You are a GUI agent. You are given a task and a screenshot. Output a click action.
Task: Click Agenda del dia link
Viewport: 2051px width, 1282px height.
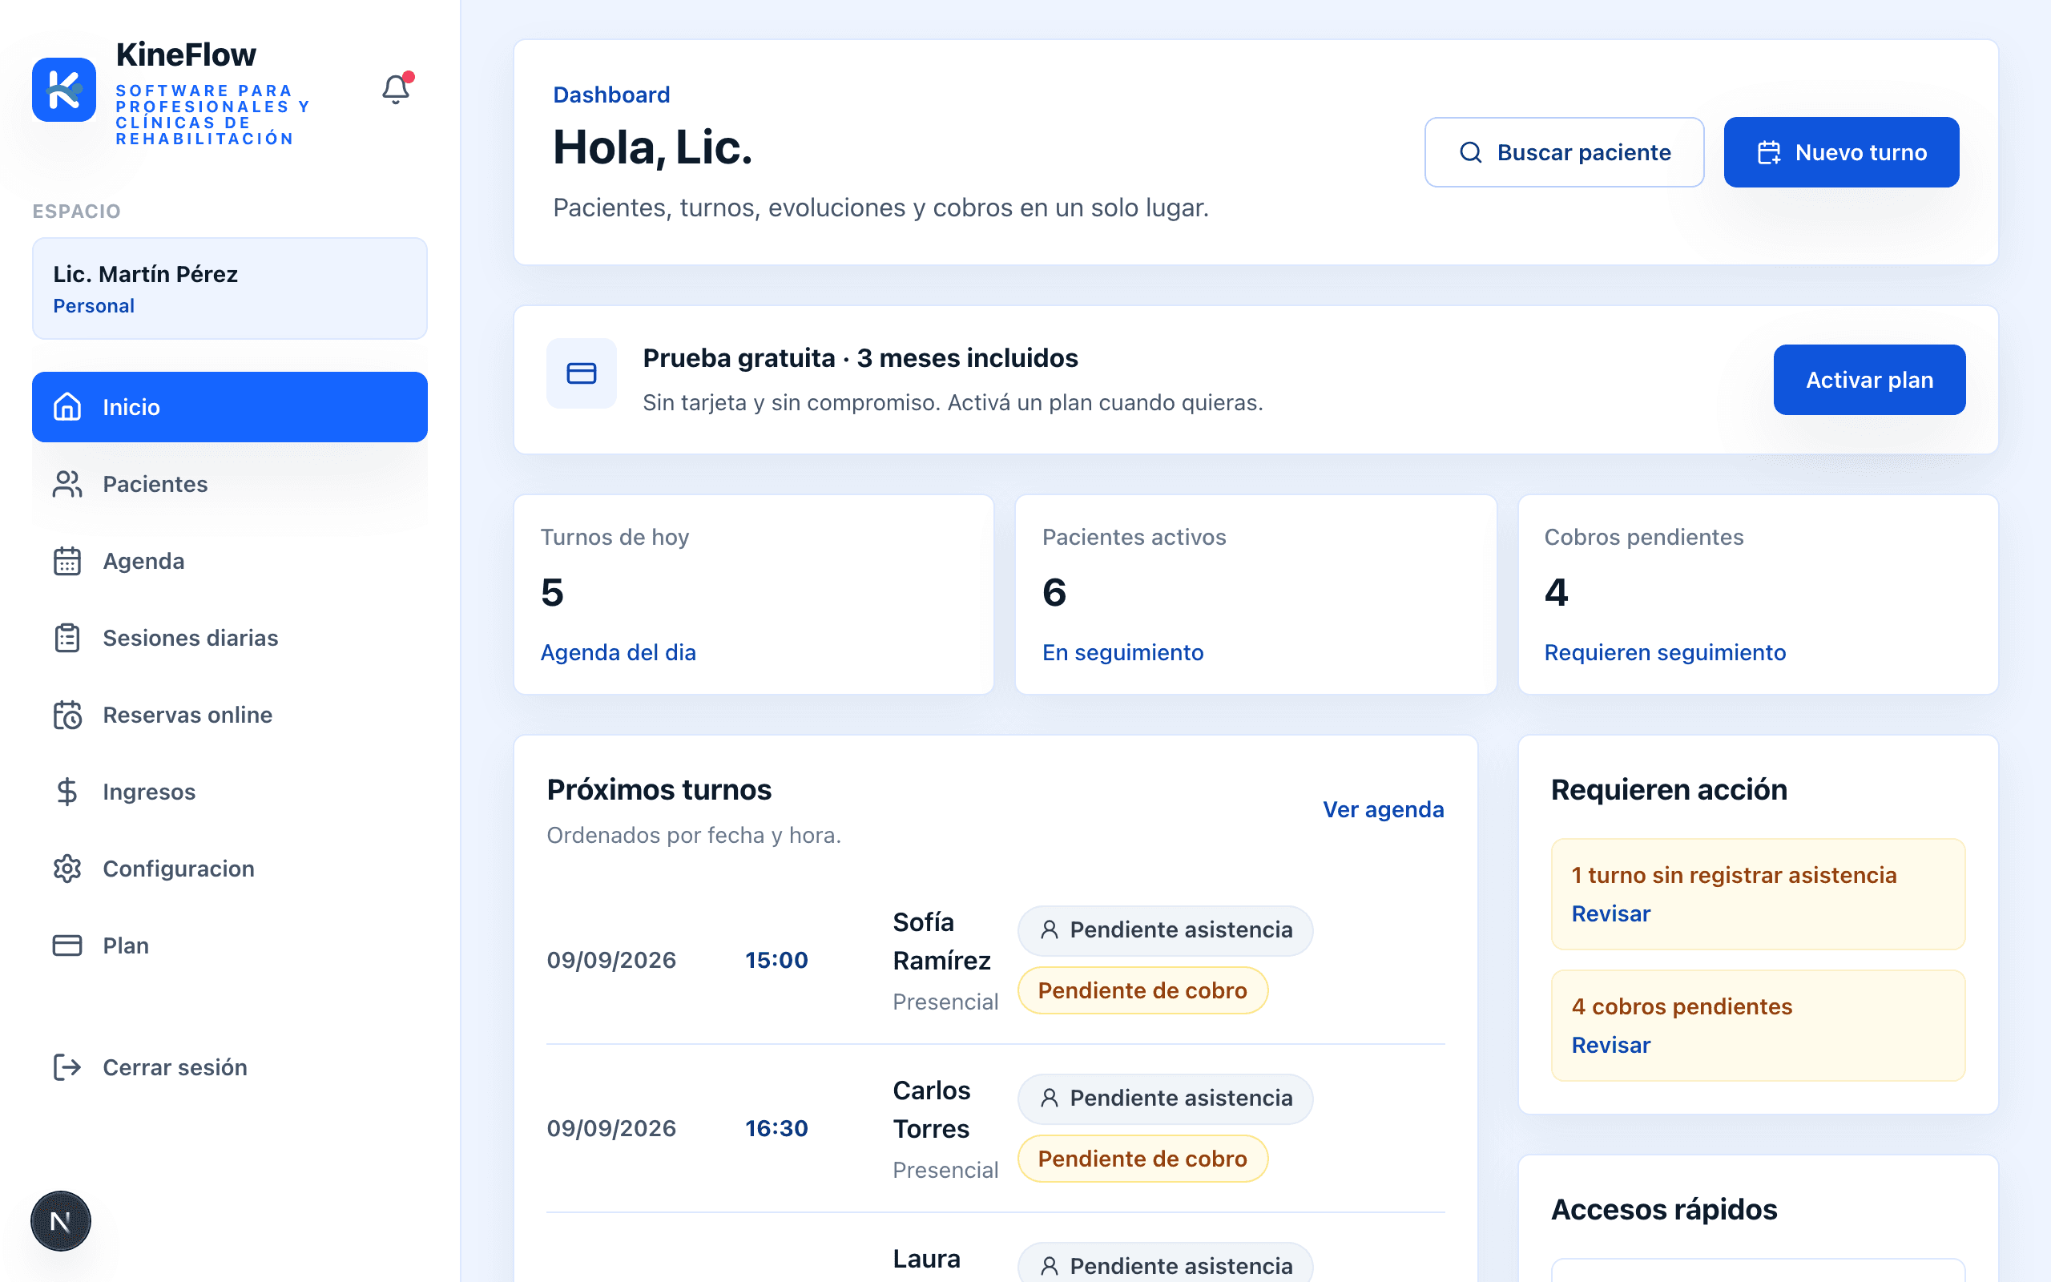tap(618, 652)
